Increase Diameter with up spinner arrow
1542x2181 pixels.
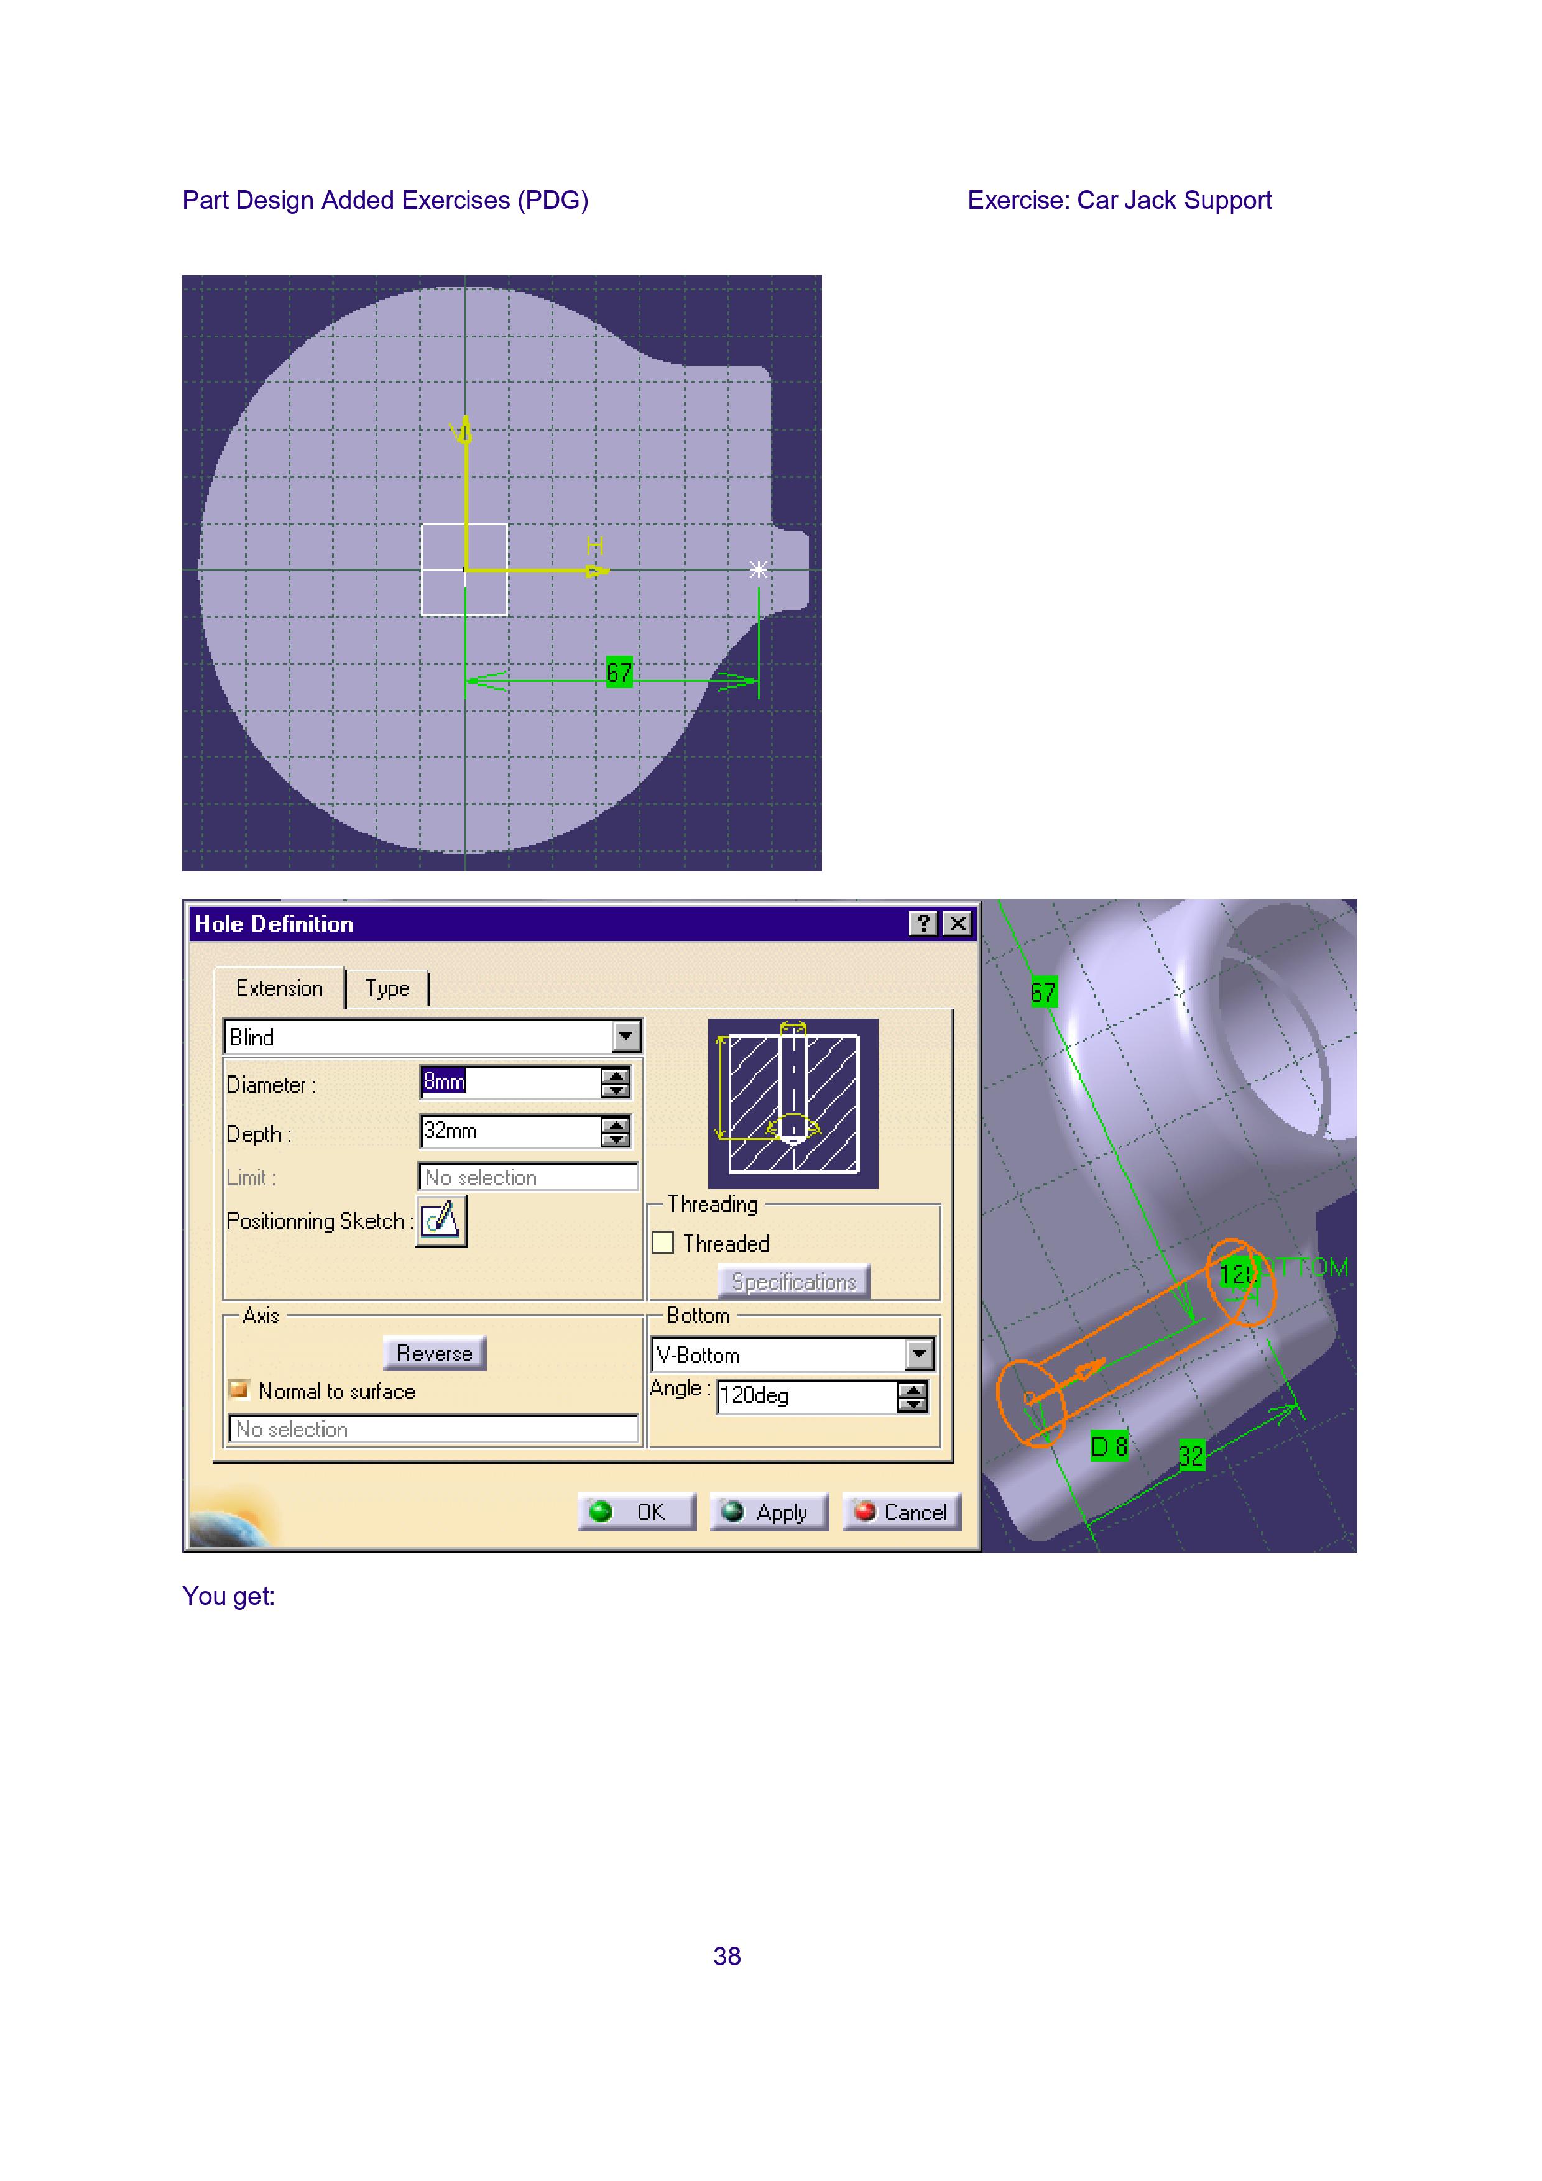coord(616,1075)
